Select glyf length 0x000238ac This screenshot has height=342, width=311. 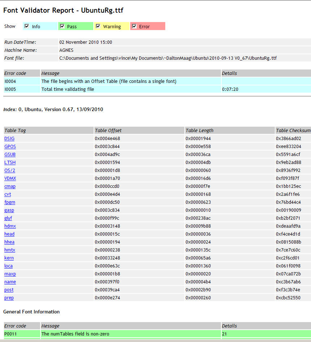tap(198, 218)
